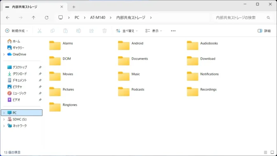Select the Audiobooks folder
This screenshot has width=277, height=156.
(202, 45)
